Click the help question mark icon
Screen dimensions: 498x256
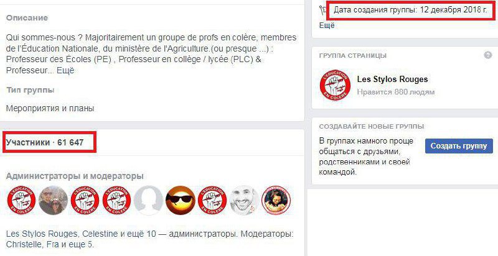click(x=487, y=55)
